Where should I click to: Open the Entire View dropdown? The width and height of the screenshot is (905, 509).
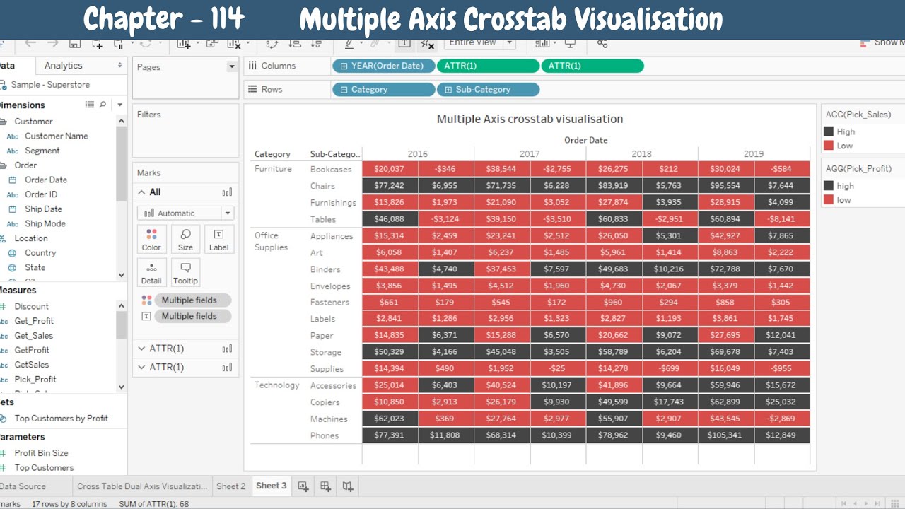click(x=508, y=43)
